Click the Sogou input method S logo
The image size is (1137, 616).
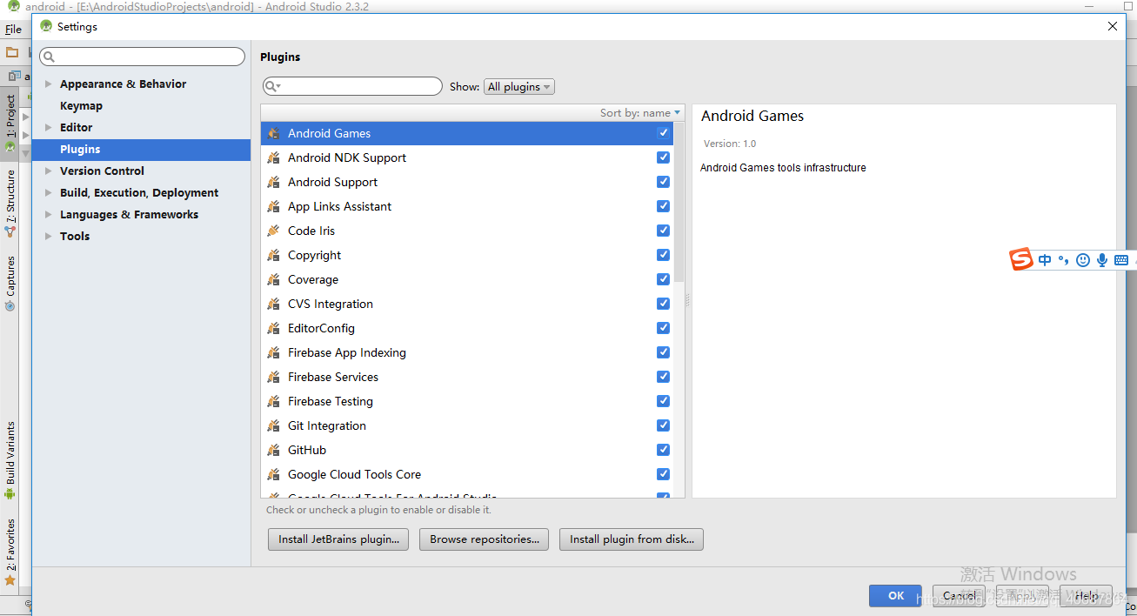[x=1021, y=259]
